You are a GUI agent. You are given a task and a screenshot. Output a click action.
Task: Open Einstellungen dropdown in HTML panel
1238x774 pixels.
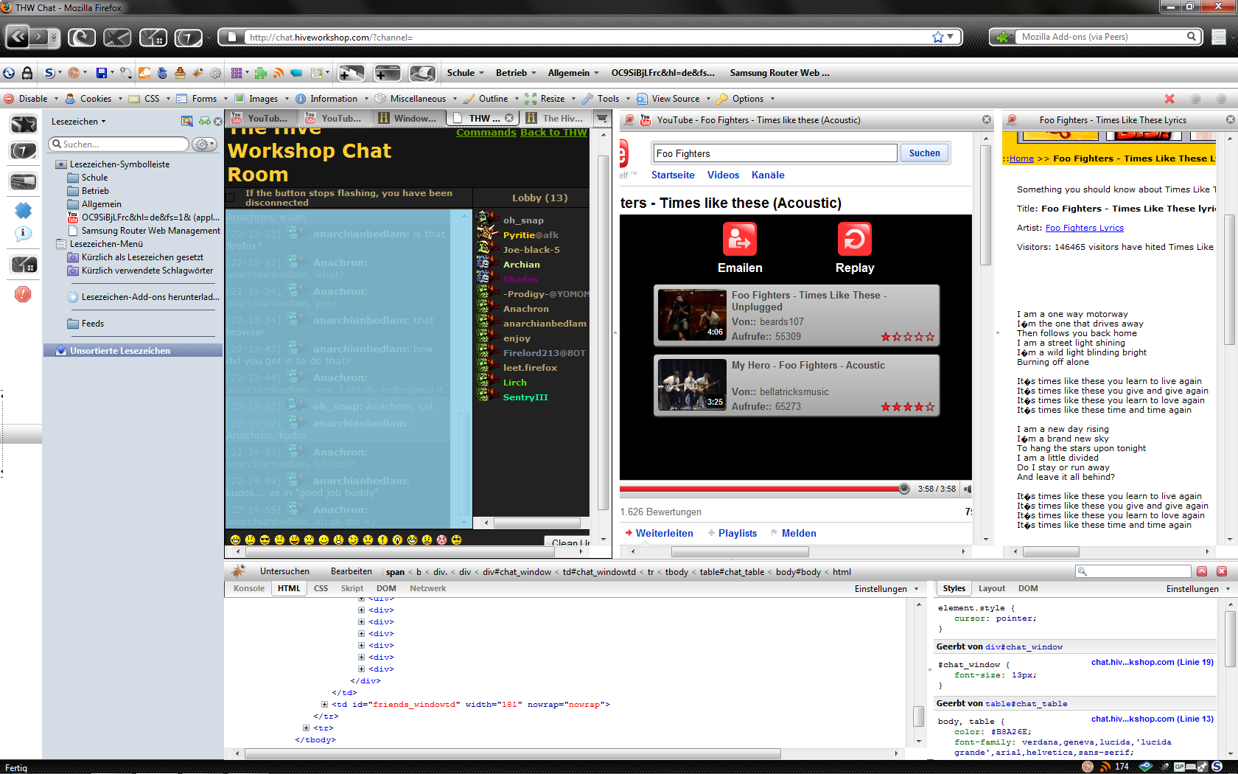[x=887, y=589]
